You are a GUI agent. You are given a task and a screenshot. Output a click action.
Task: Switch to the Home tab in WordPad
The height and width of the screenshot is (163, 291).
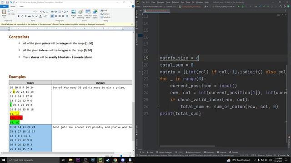[x=13, y=6]
